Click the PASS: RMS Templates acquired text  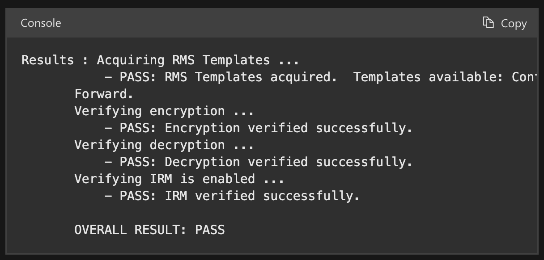click(x=228, y=77)
